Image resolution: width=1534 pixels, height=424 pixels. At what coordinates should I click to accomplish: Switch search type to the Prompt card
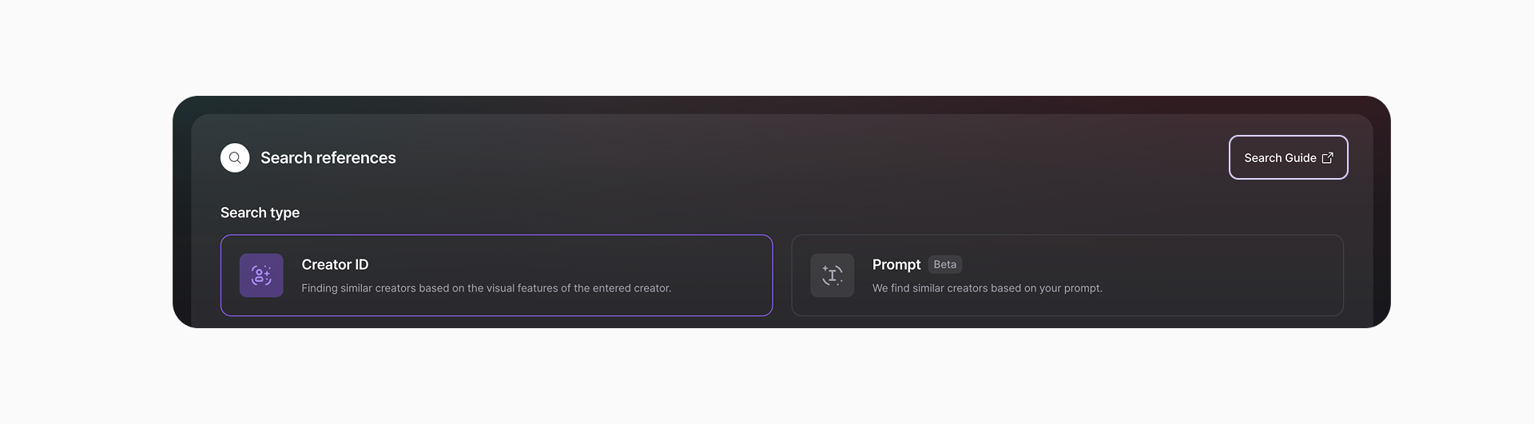pyautogui.click(x=1067, y=275)
